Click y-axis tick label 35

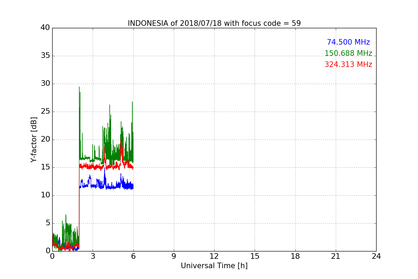tap(45, 56)
